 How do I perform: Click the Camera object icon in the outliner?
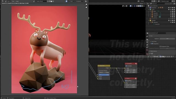[152, 17]
